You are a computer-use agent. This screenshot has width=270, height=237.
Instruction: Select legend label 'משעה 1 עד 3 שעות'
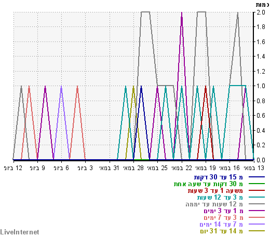[x=215, y=190]
